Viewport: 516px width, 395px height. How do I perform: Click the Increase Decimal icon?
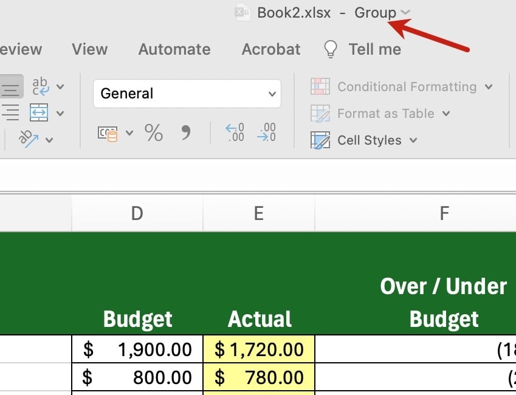pyautogui.click(x=234, y=132)
